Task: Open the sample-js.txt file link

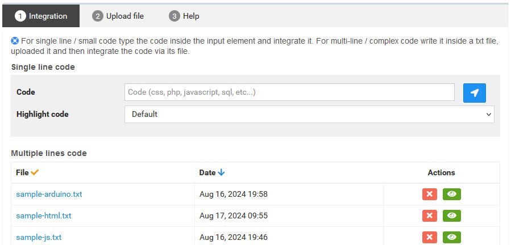Action: coord(39,237)
